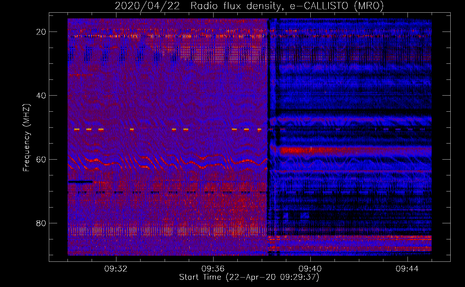Click the 'Frequency (MHZ)' y-axis label

26,138
